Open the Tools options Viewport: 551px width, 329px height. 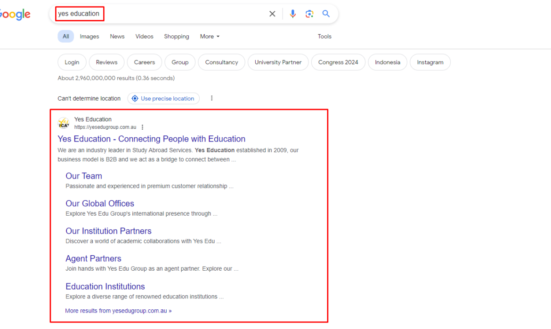point(324,37)
